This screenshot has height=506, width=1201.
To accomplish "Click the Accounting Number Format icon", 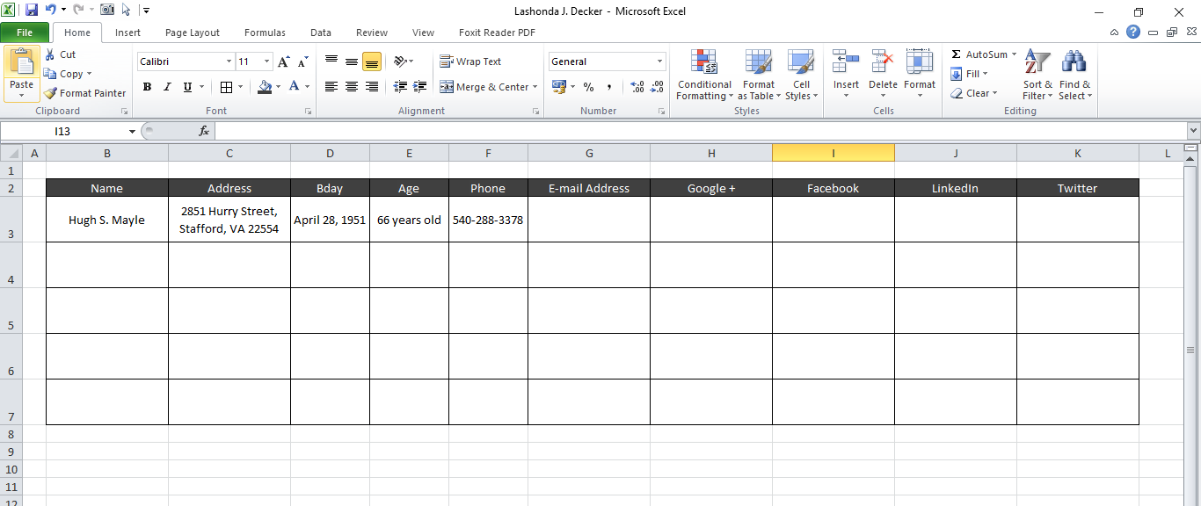I will click(558, 87).
